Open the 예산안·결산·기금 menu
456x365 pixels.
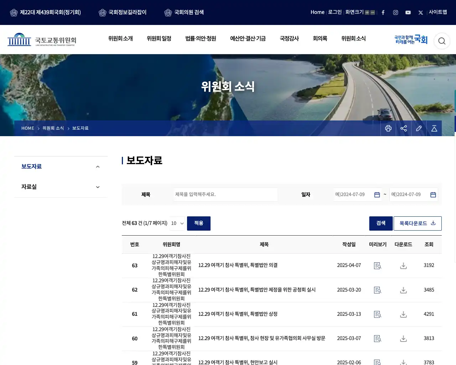tap(248, 38)
